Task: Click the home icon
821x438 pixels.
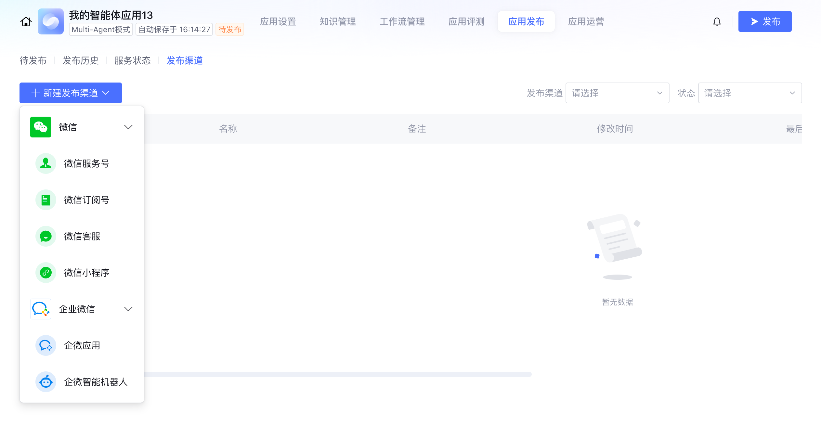Action: coord(26,22)
